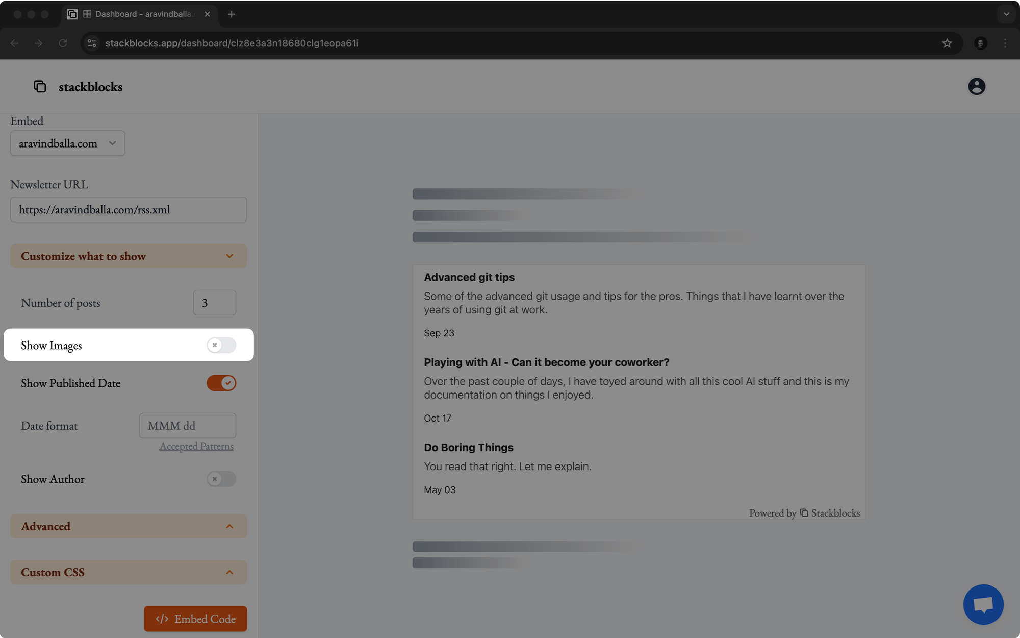Image resolution: width=1020 pixels, height=638 pixels.
Task: Select the Newsletter URL input field
Action: [x=129, y=209]
